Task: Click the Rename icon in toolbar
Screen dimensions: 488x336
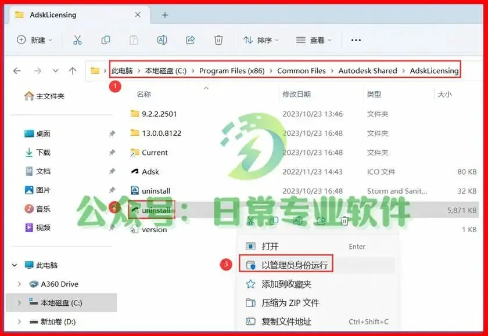Action: point(162,40)
